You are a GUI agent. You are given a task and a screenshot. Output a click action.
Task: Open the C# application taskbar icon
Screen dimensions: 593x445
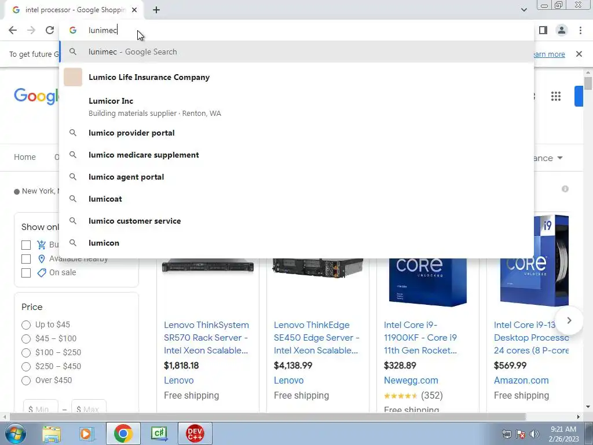(x=159, y=433)
